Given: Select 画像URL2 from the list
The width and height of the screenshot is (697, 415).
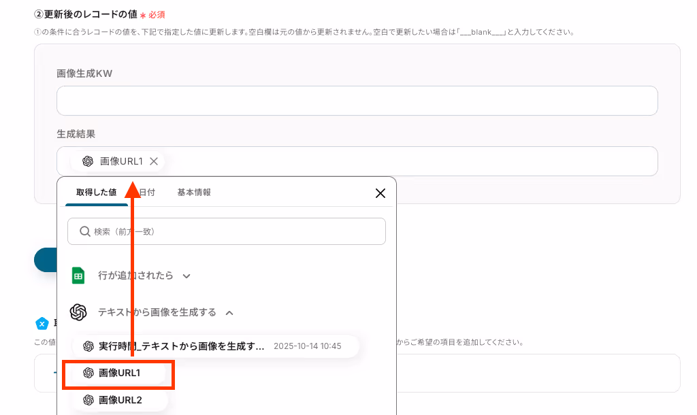Looking at the screenshot, I should (120, 400).
